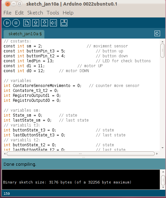Click the 'int RegistroOutputd0 = 0;' line

pos(32,100)
